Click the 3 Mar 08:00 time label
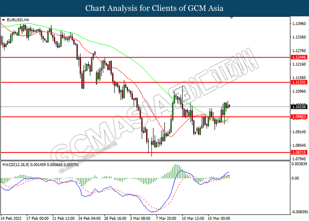 pyautogui.click(x=140, y=218)
